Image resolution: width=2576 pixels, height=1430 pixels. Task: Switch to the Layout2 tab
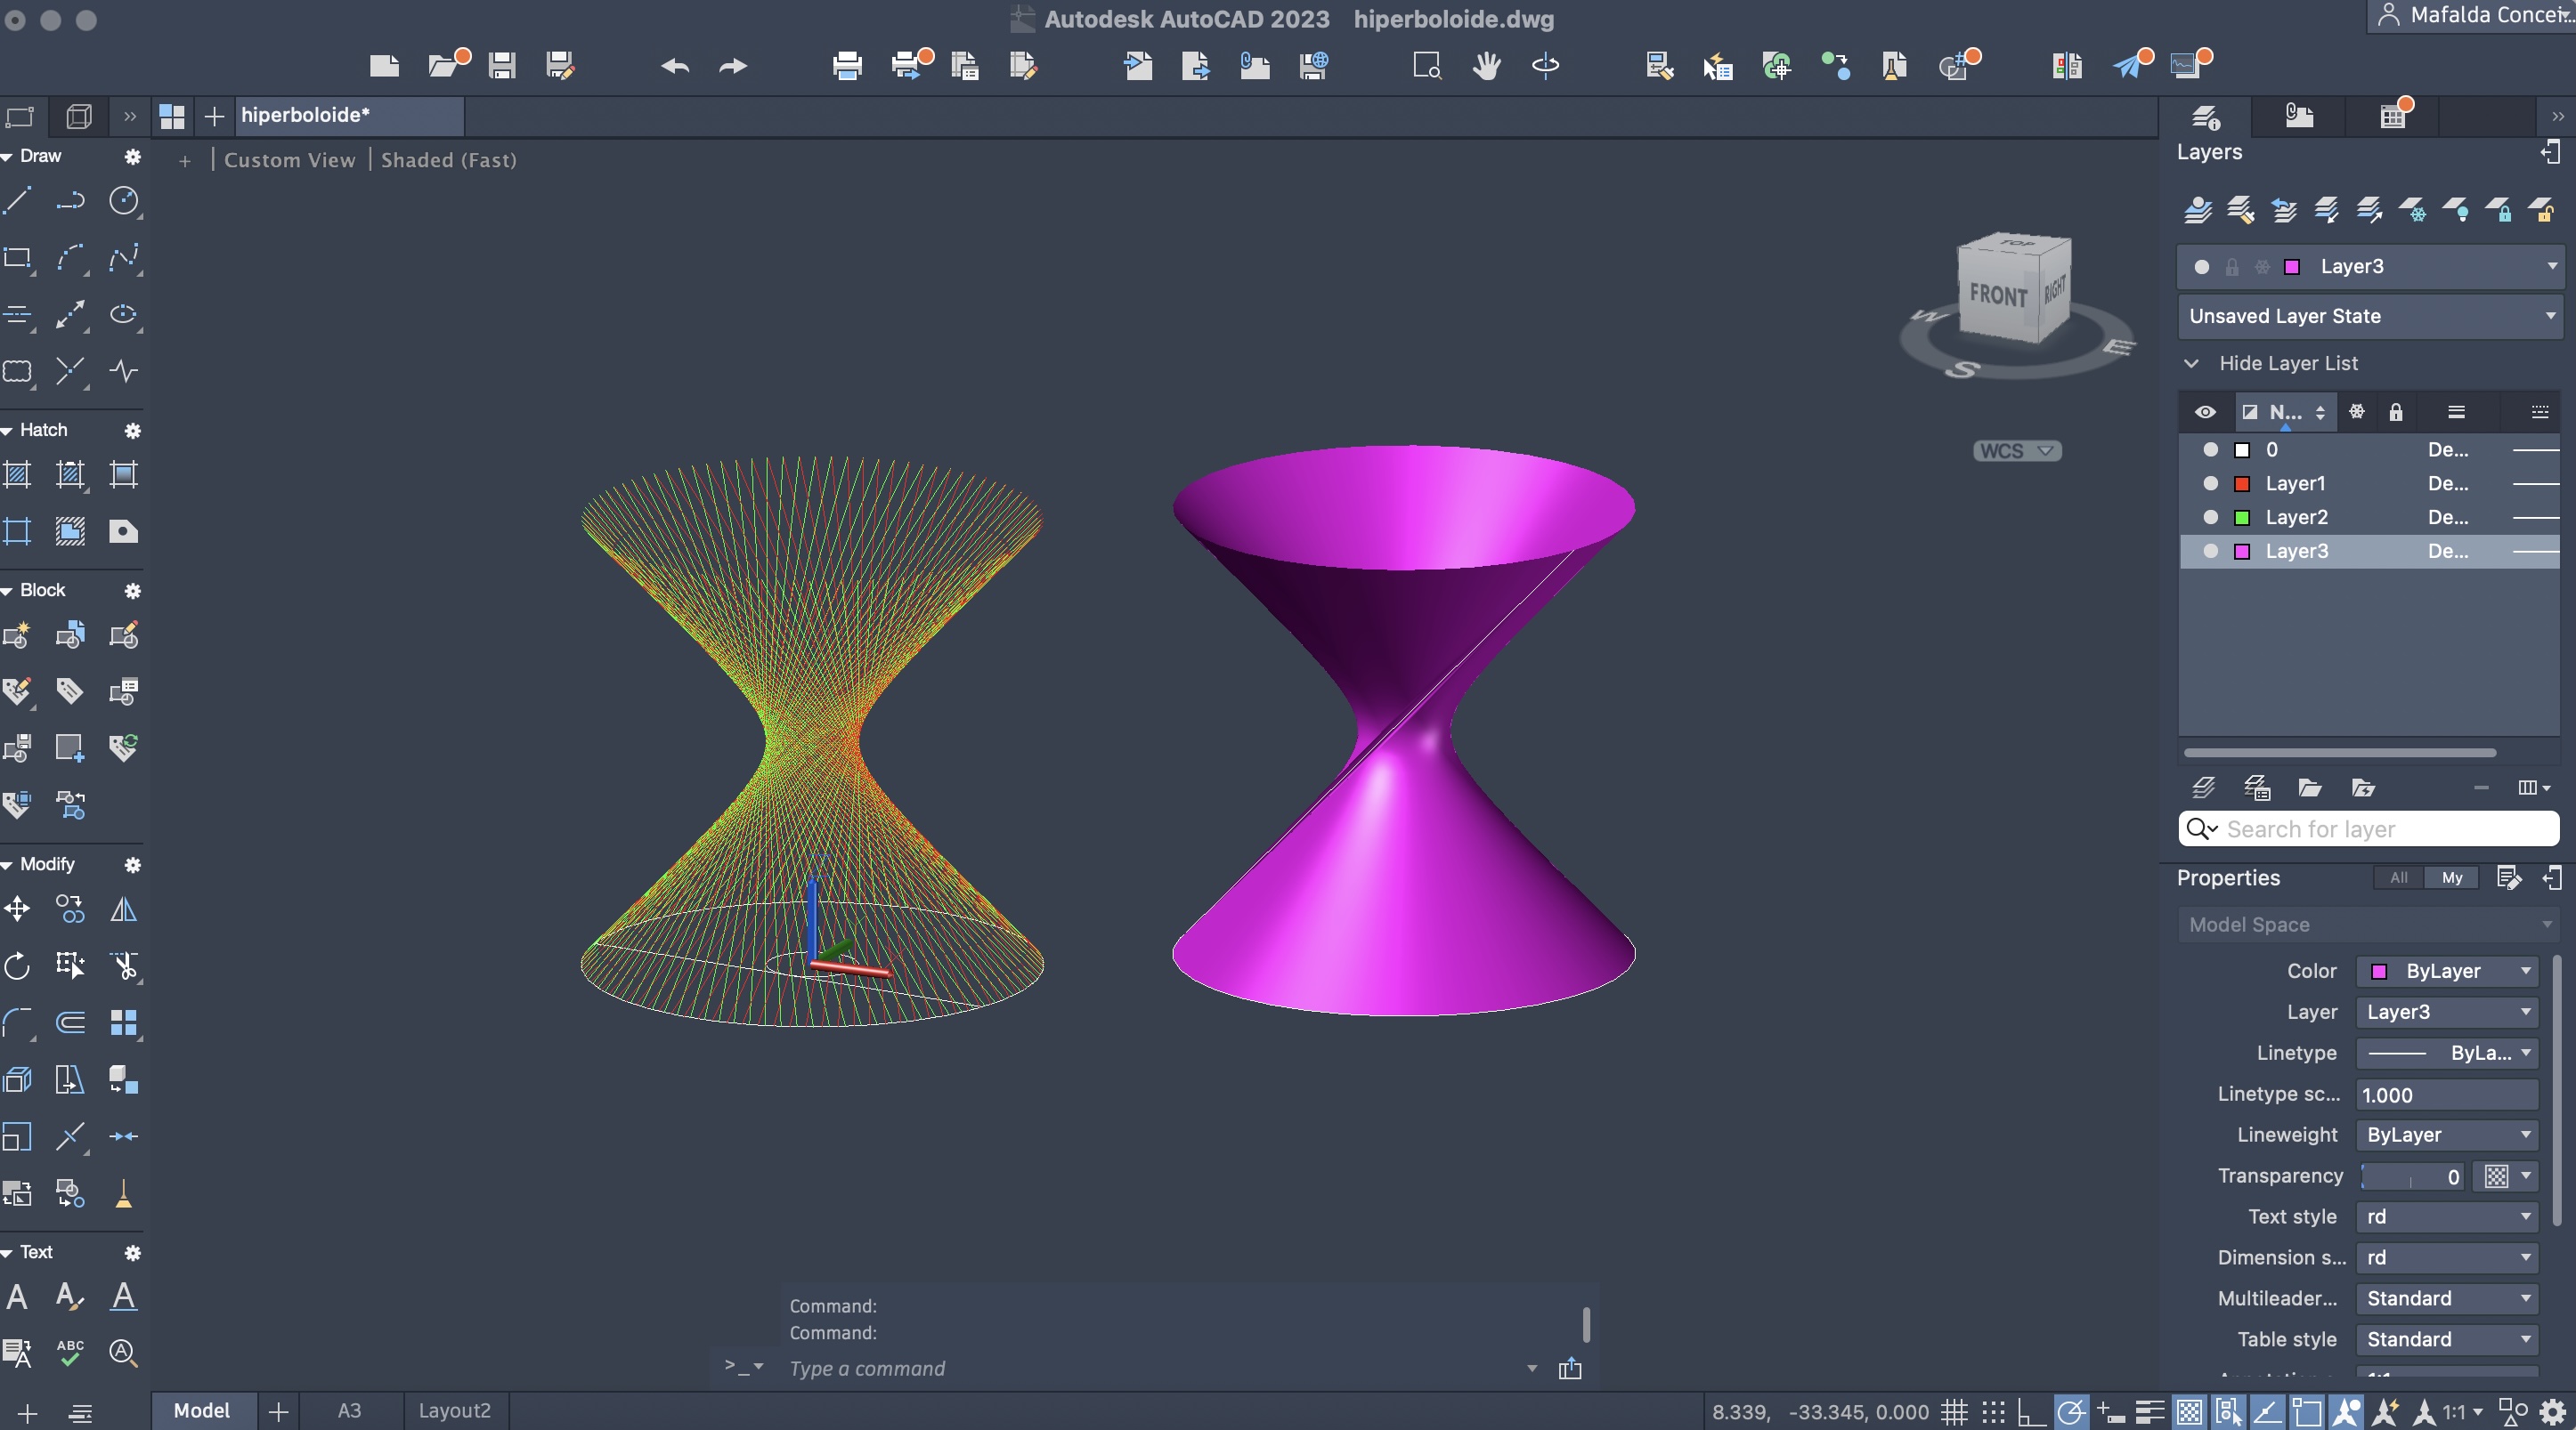(x=454, y=1411)
